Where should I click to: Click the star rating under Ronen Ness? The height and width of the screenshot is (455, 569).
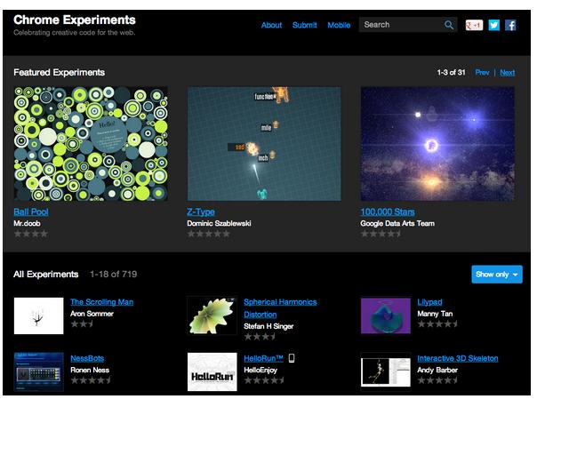(91, 380)
